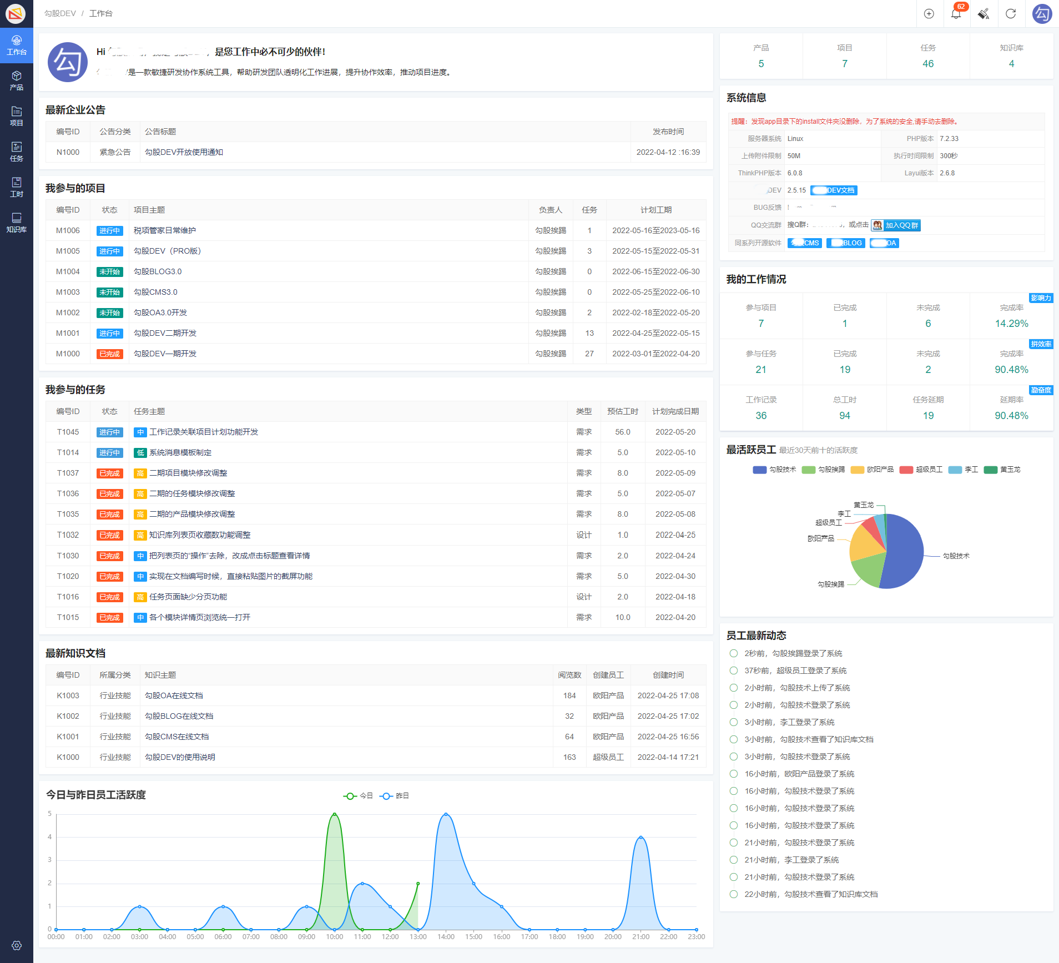
Task: Open document 勾股BLOG在线文档
Action: tap(179, 716)
